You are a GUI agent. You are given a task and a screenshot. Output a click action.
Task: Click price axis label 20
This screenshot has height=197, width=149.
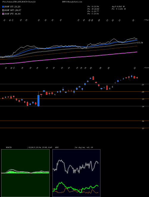143,92
